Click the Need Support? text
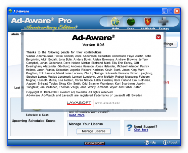188x153 pixels. click(145, 126)
